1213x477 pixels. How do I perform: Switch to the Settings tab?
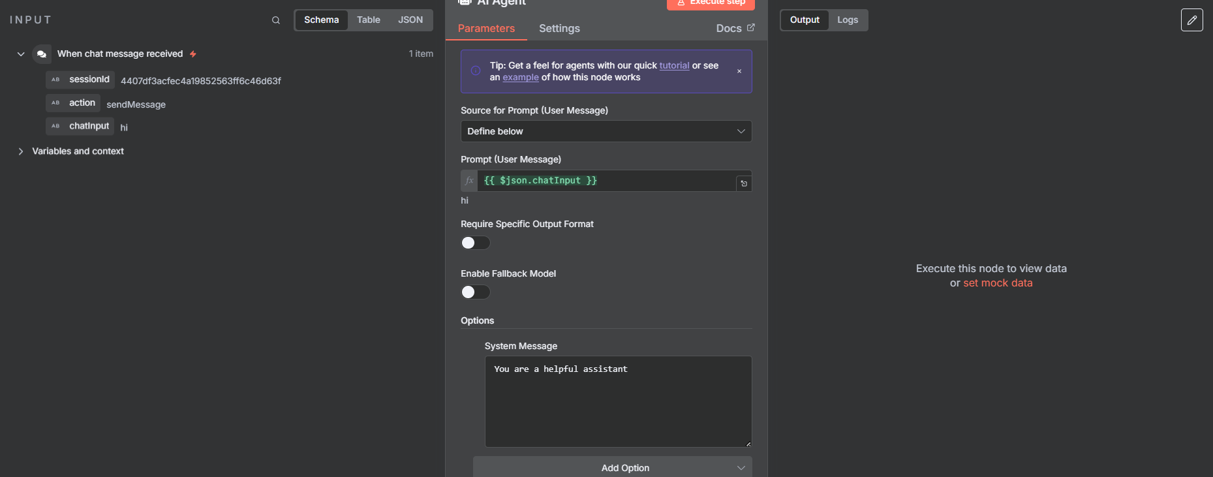[559, 29]
